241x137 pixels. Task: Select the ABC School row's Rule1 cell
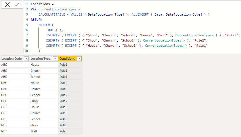tap(70, 77)
